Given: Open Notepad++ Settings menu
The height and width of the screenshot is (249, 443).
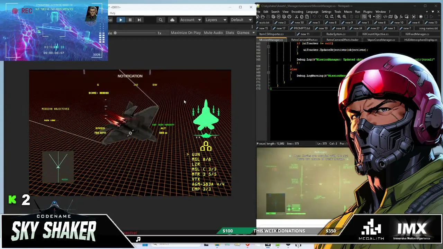Looking at the screenshot, I should [x=326, y=12].
